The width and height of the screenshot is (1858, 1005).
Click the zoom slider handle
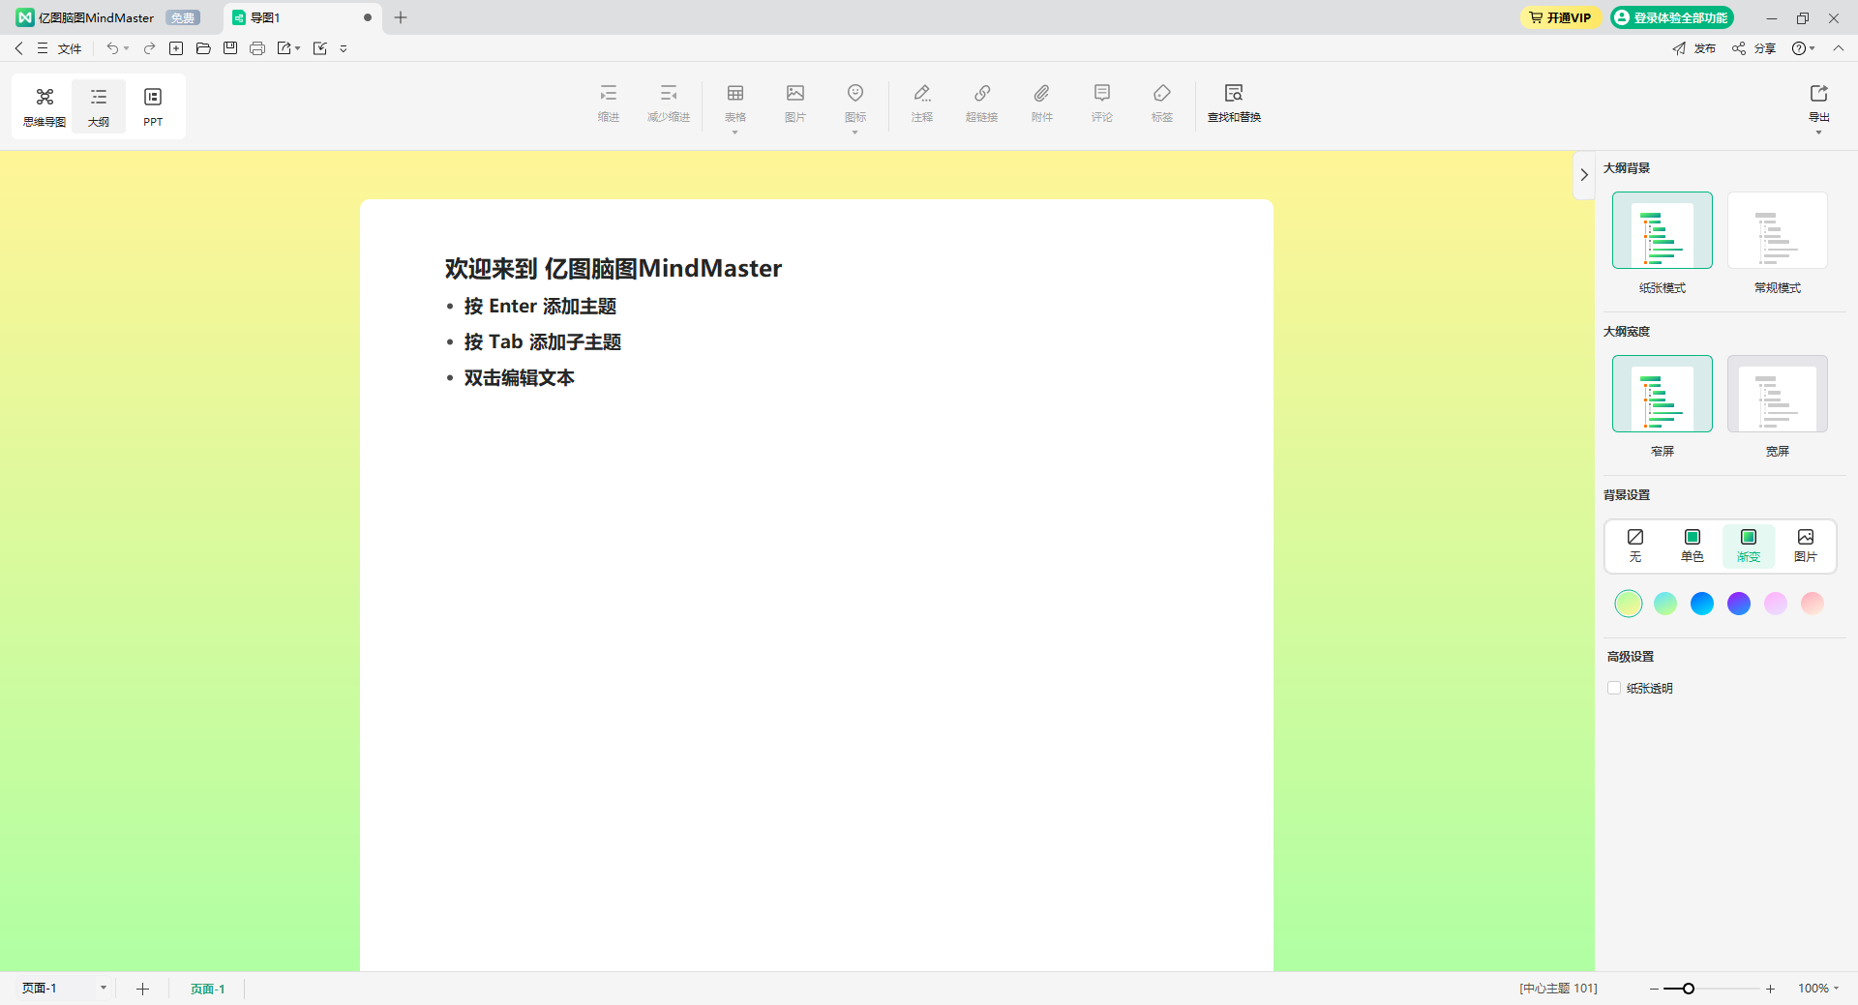coord(1689,989)
